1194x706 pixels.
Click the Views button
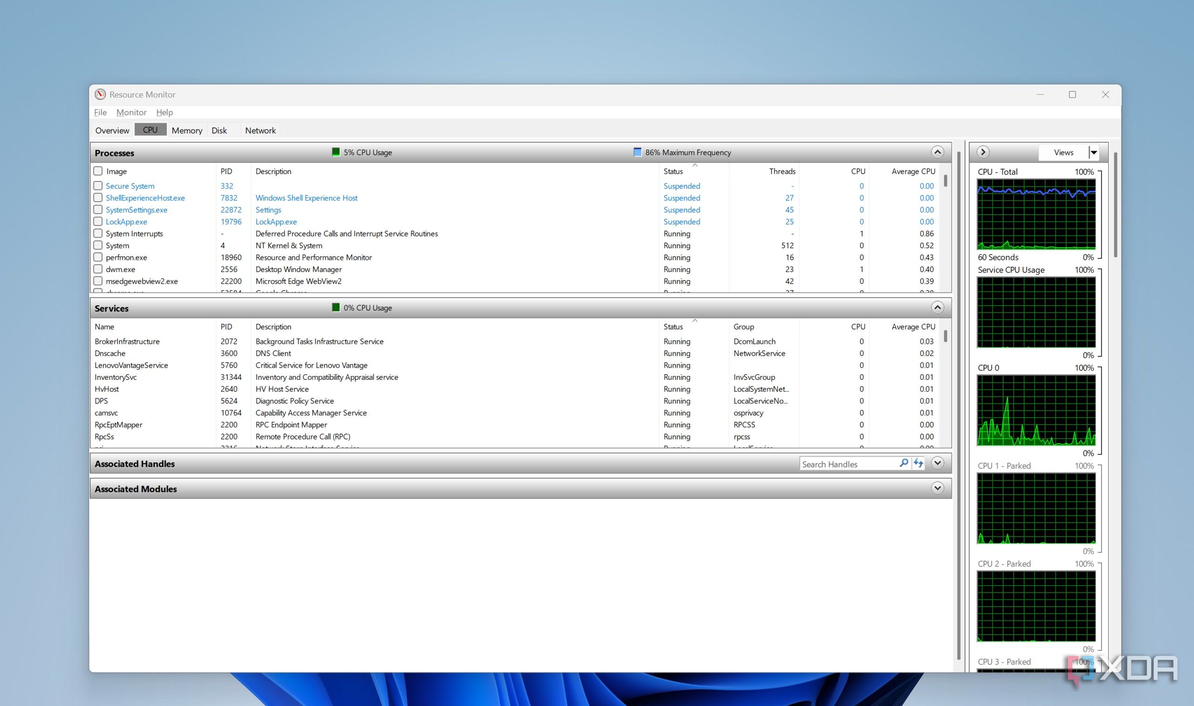1064,153
